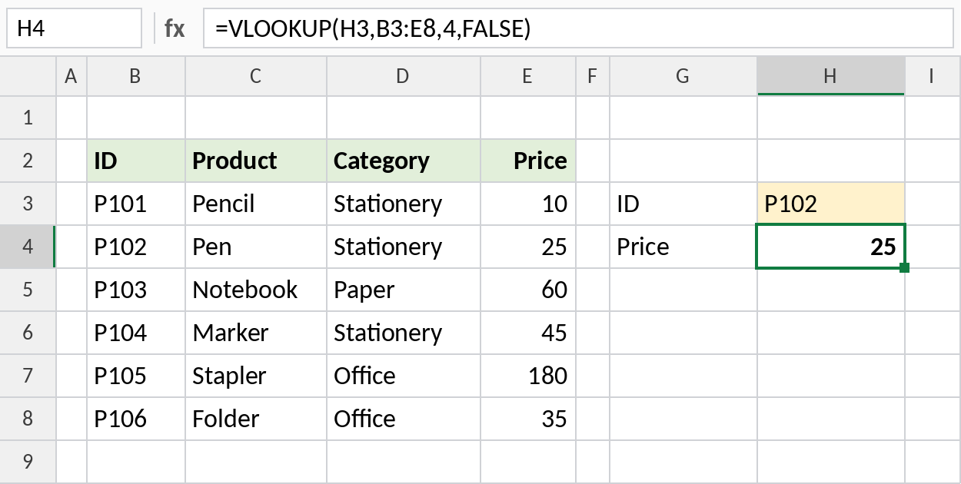Click the Stationery cell in the Pencil row
This screenshot has width=961, height=484.
pyautogui.click(x=404, y=204)
